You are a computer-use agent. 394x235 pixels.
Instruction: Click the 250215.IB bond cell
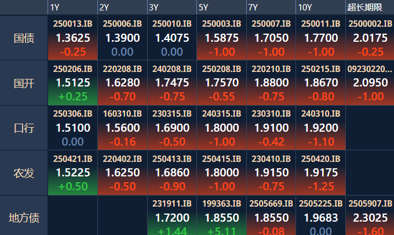click(x=320, y=82)
